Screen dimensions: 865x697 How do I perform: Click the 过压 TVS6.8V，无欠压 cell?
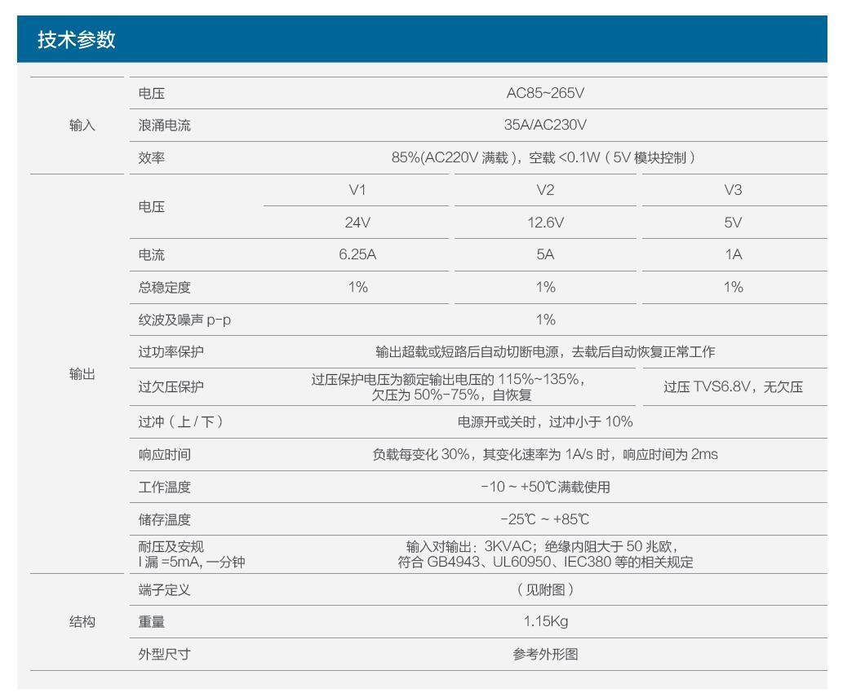(x=733, y=386)
